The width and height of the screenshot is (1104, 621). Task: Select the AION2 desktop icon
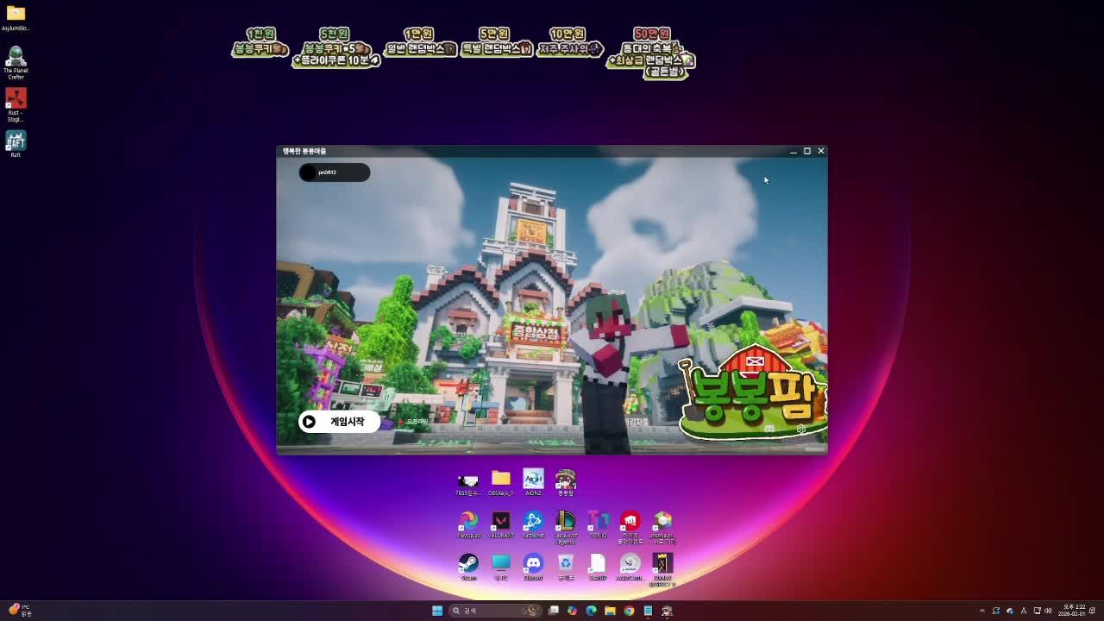click(x=533, y=483)
